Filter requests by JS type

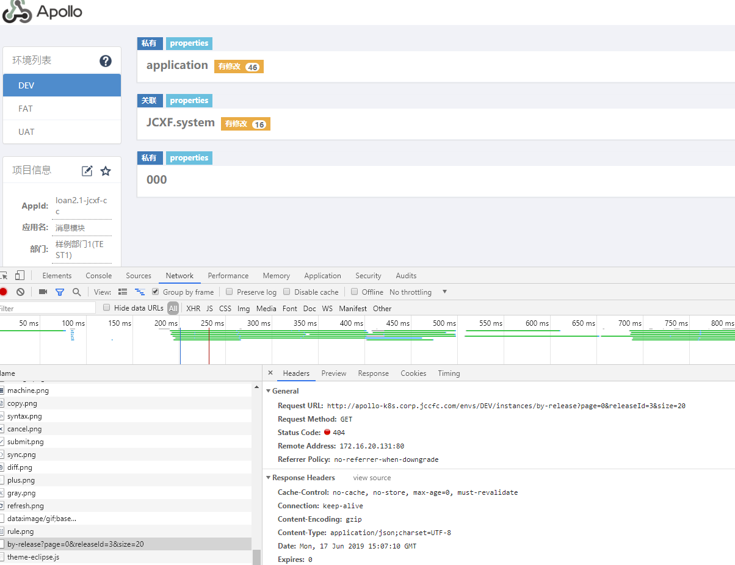coord(209,308)
